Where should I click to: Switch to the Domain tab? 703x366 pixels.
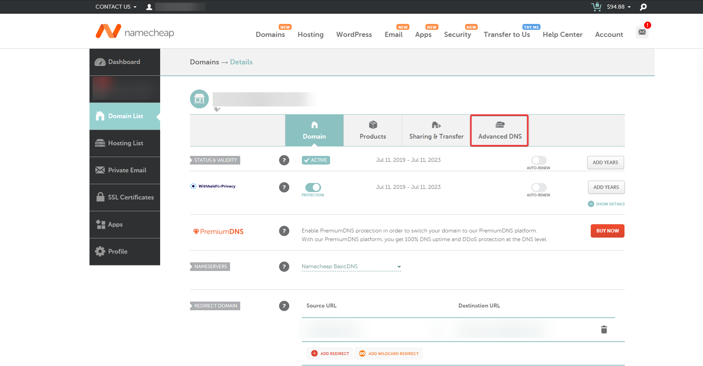tap(314, 130)
